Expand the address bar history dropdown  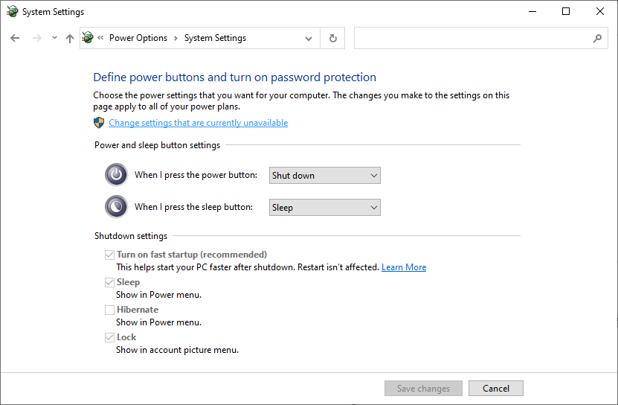[x=309, y=38]
